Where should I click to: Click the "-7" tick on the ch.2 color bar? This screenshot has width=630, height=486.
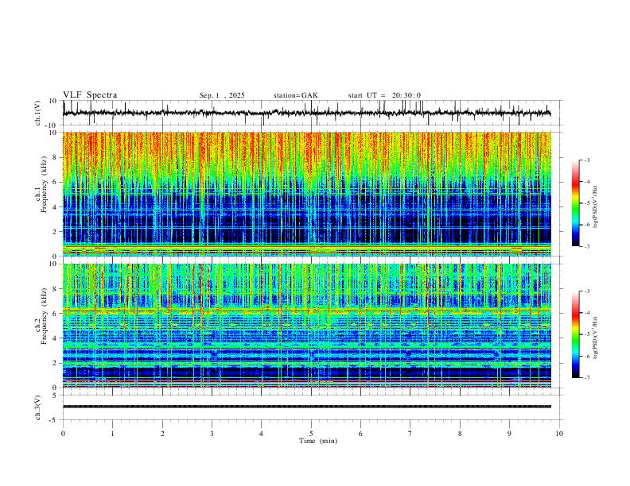(x=586, y=378)
